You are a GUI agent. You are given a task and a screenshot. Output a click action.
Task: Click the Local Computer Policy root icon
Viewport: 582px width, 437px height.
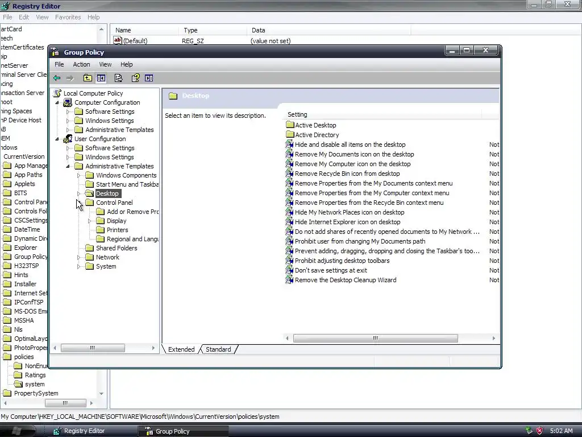pos(57,93)
